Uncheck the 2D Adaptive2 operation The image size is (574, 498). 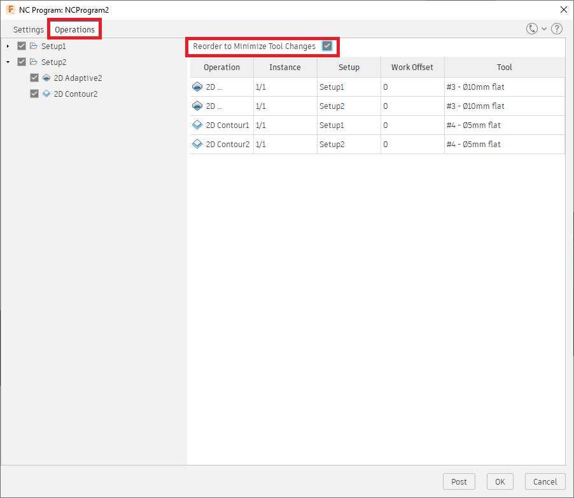coord(33,78)
